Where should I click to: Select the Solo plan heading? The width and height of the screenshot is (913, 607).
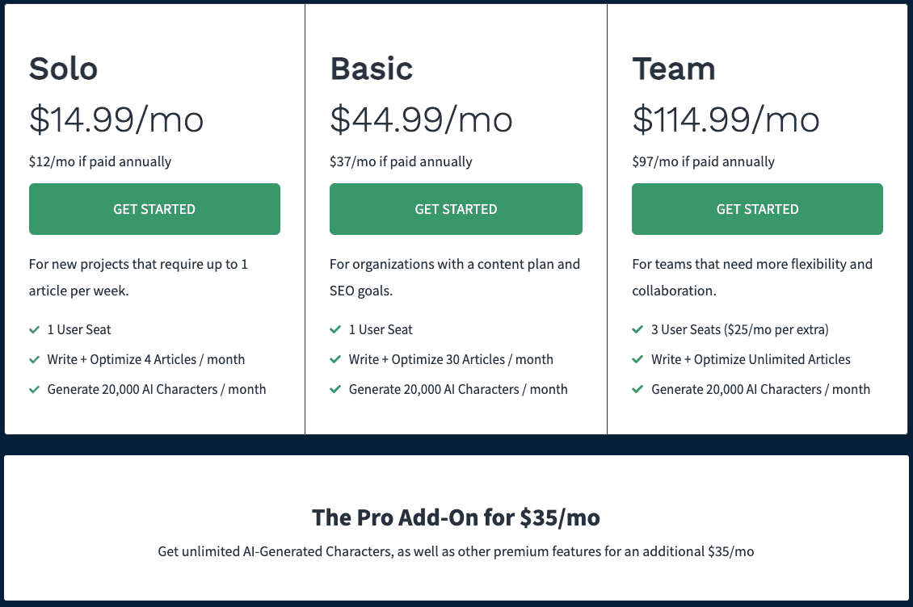(64, 69)
